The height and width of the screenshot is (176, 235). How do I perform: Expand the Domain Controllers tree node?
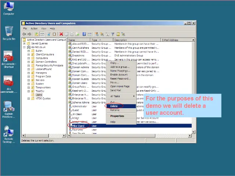pos(29,62)
